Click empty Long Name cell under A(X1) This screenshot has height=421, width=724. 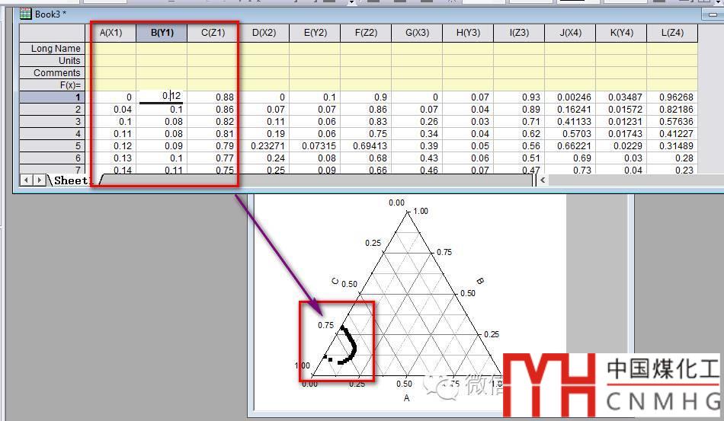point(111,49)
